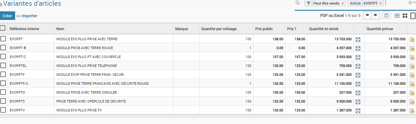Viewport: 416px width, 124px height.
Task: Go to the next page arrow
Action: click(376, 15)
